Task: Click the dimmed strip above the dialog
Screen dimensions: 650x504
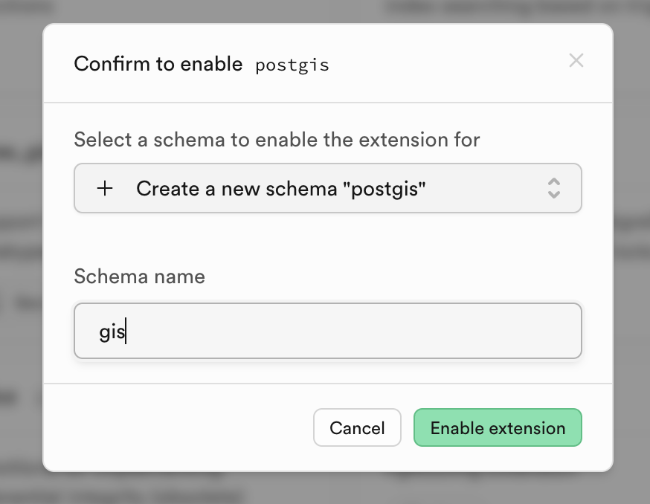Action: click(x=327, y=10)
